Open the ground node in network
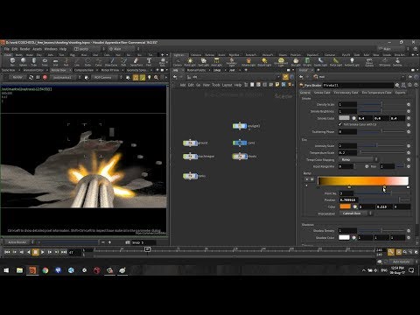Image resolution: width=420 pixels, height=315 pixels. pos(190,143)
